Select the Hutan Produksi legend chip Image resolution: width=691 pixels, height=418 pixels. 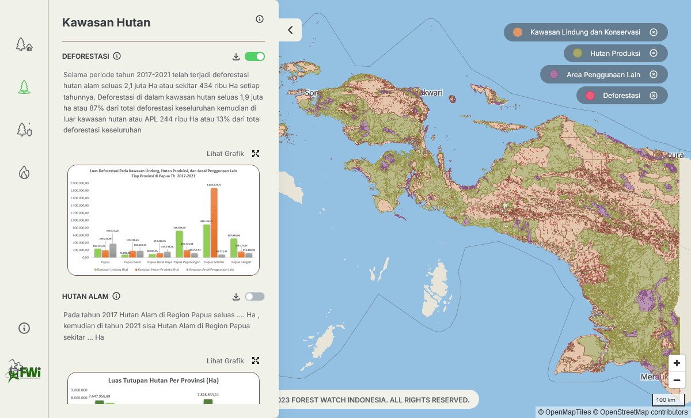tap(615, 53)
